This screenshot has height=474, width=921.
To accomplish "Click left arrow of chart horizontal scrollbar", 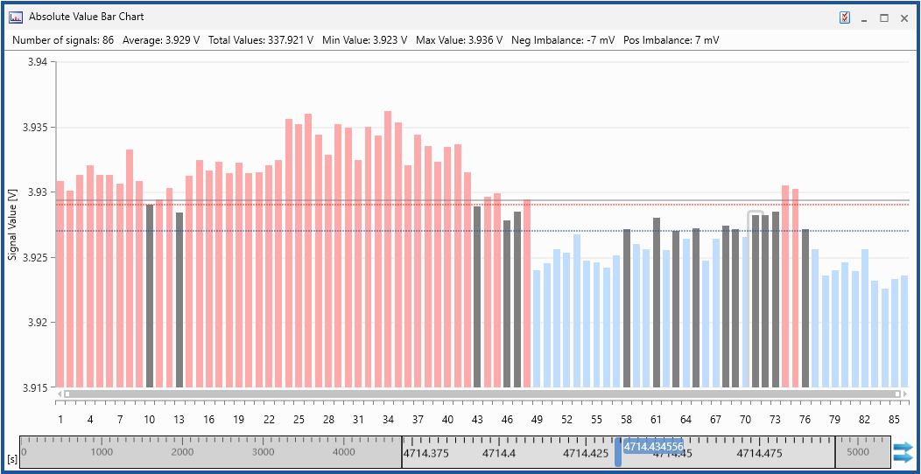I will click(60, 394).
